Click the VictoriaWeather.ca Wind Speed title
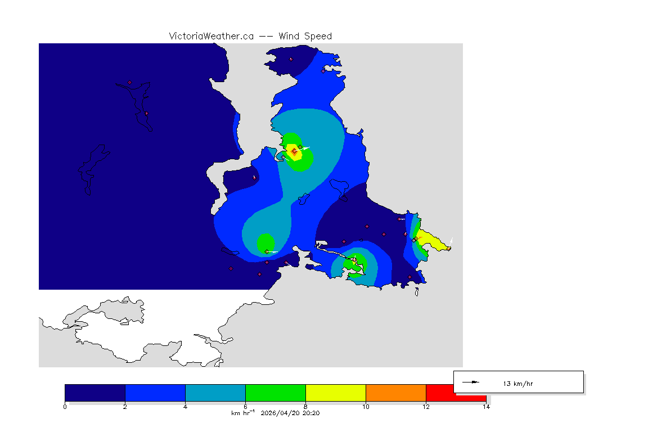This screenshot has height=432, width=648. [x=250, y=36]
